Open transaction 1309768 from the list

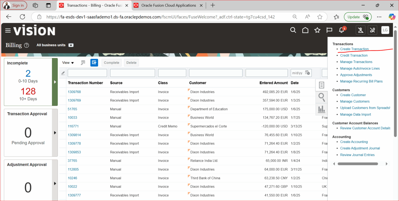click(74, 91)
